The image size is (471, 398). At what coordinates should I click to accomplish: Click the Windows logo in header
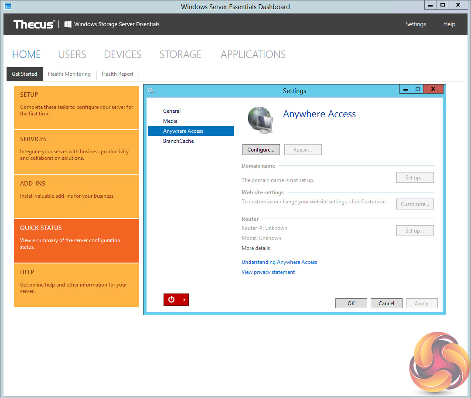[x=68, y=24]
